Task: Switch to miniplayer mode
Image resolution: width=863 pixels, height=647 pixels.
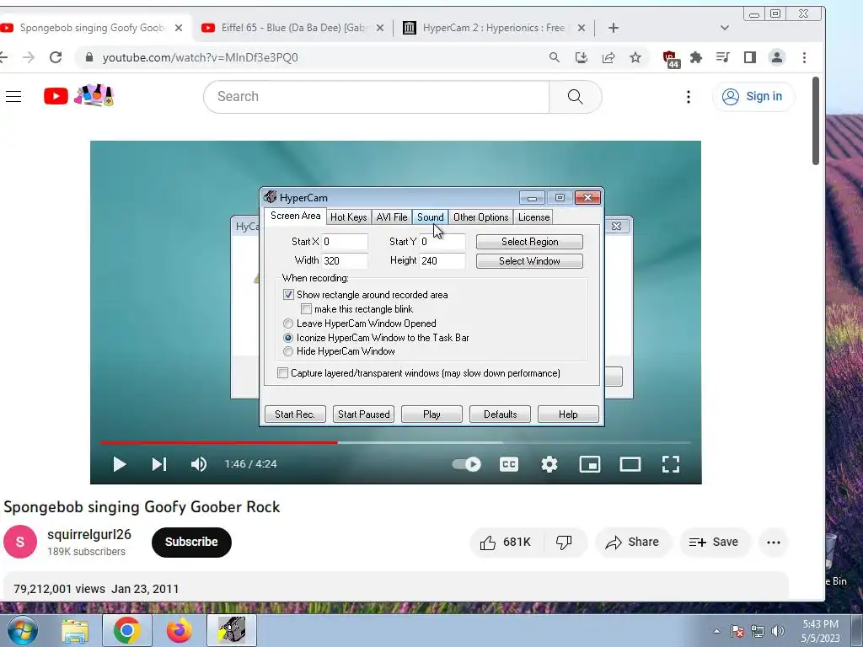Action: click(590, 464)
